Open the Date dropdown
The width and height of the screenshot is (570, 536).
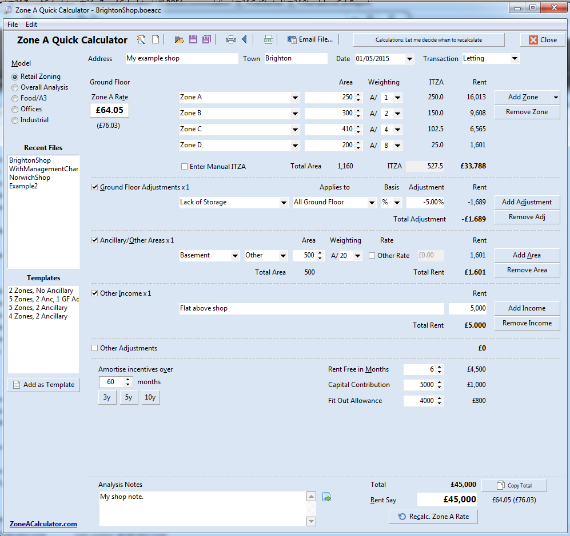tap(409, 59)
